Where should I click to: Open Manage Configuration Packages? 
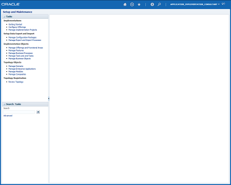(22, 38)
